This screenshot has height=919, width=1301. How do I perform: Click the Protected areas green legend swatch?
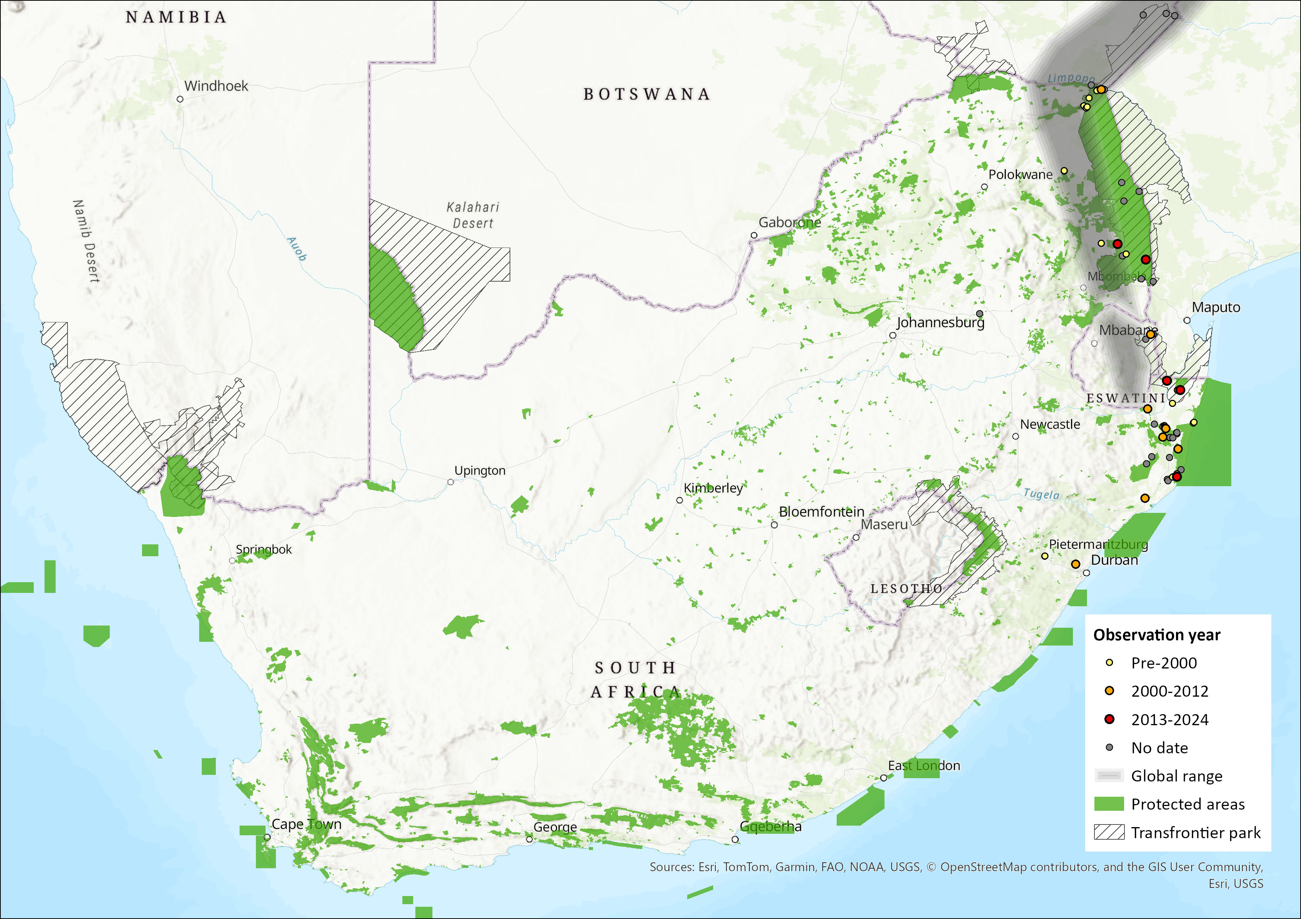[1109, 804]
